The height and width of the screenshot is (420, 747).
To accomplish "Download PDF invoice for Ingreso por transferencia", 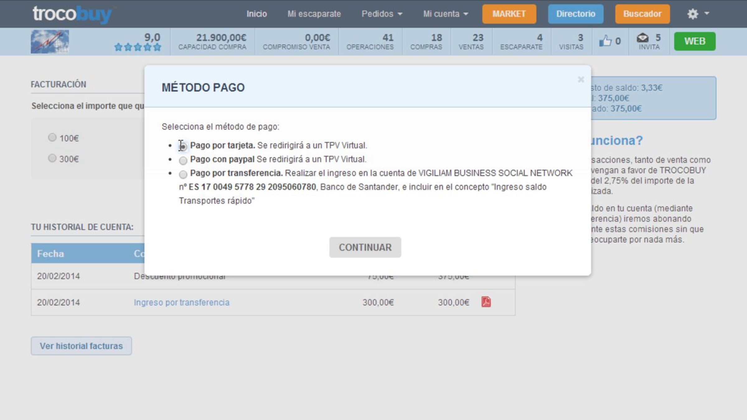I will pos(486,302).
